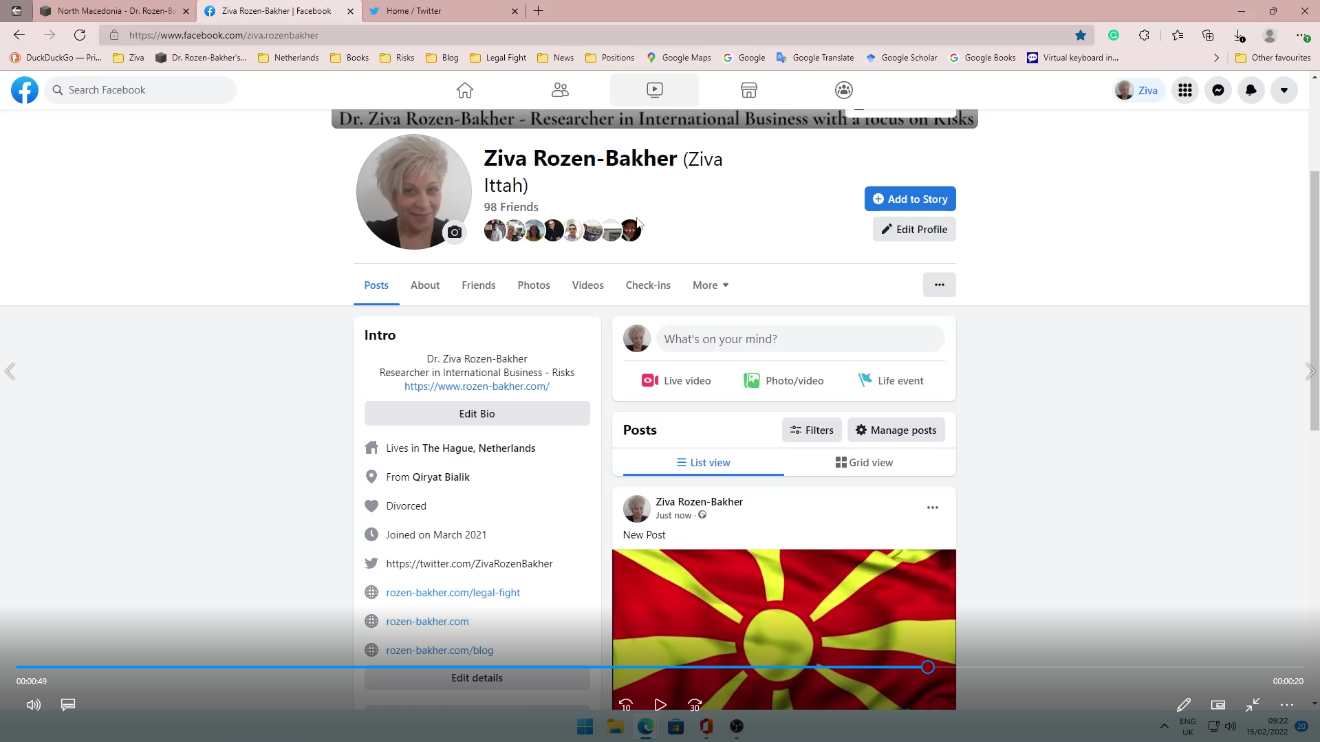Go back with browser back arrow
The height and width of the screenshot is (742, 1320).
[x=19, y=35]
